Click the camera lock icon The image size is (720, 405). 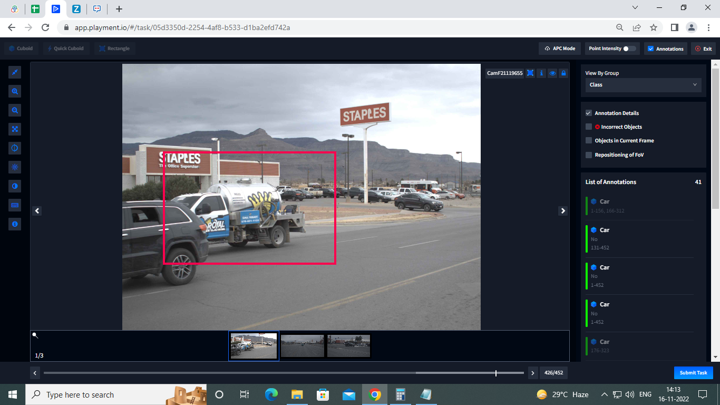563,73
